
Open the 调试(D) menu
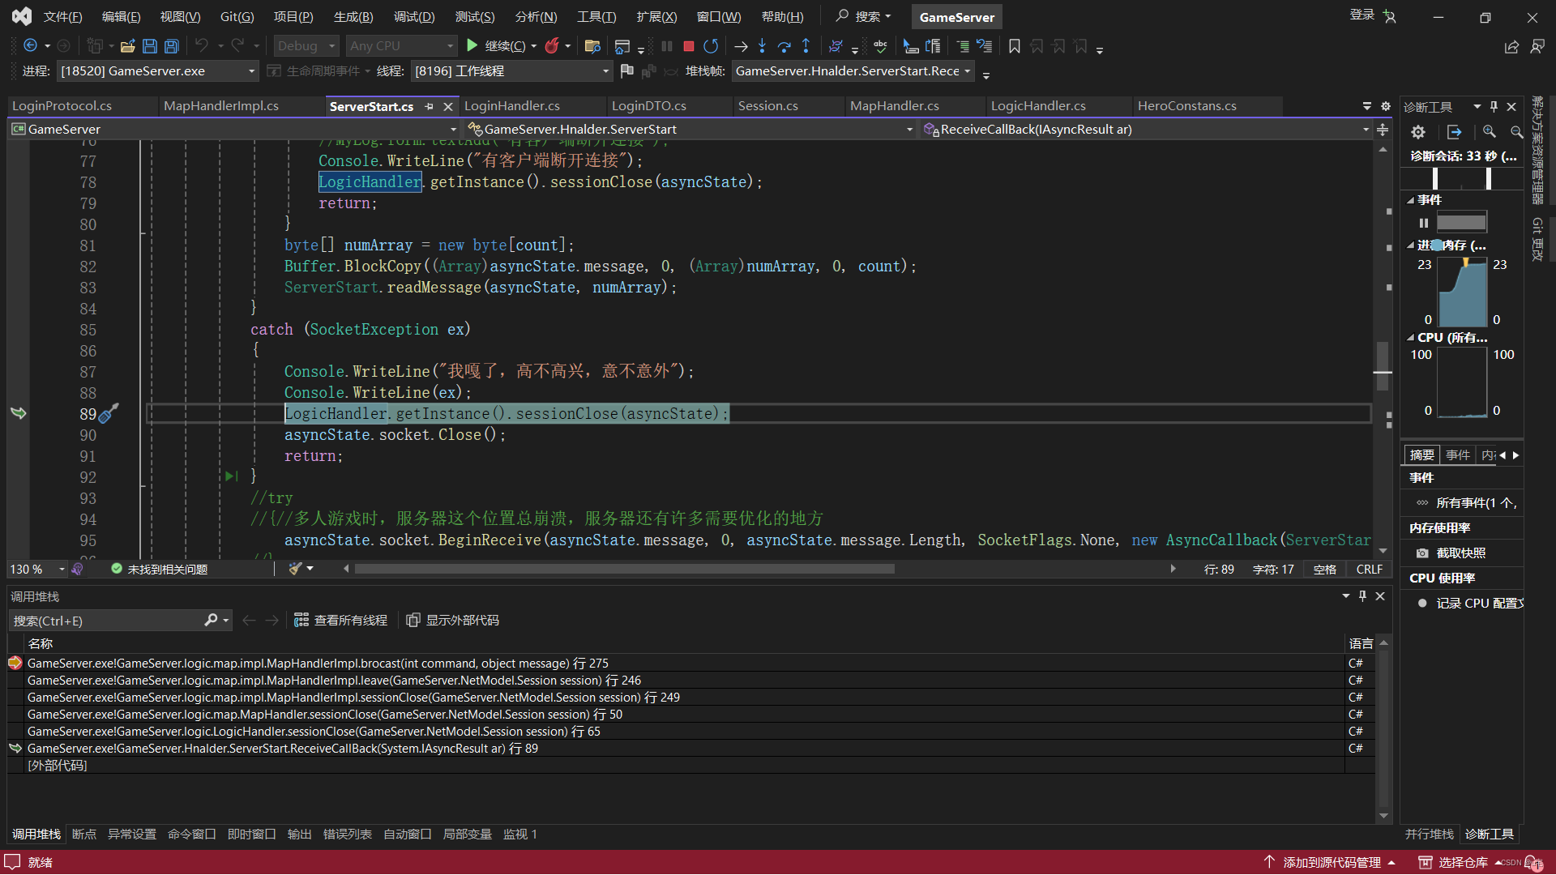click(414, 16)
